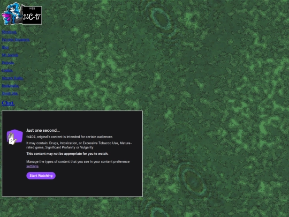Click the blue-haired character logo image
This screenshot has width=289, height=217.
[x=12, y=13]
